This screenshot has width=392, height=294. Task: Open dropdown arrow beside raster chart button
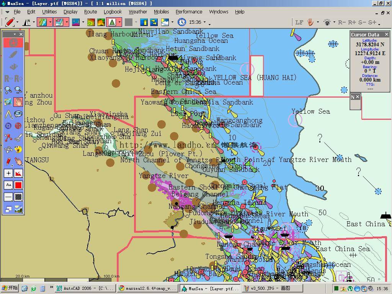coord(50,22)
